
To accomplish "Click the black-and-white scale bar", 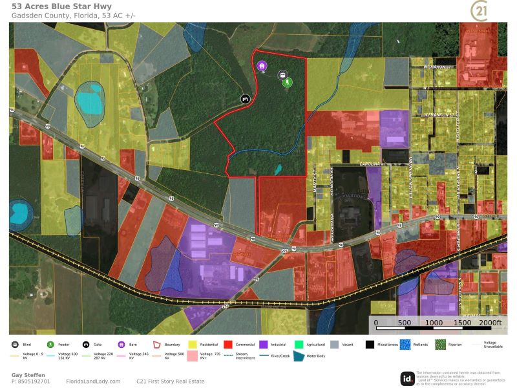I will [x=434, y=329].
